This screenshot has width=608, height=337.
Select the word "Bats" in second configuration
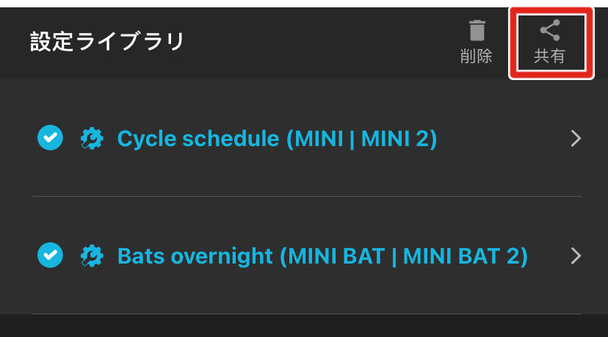tap(141, 256)
